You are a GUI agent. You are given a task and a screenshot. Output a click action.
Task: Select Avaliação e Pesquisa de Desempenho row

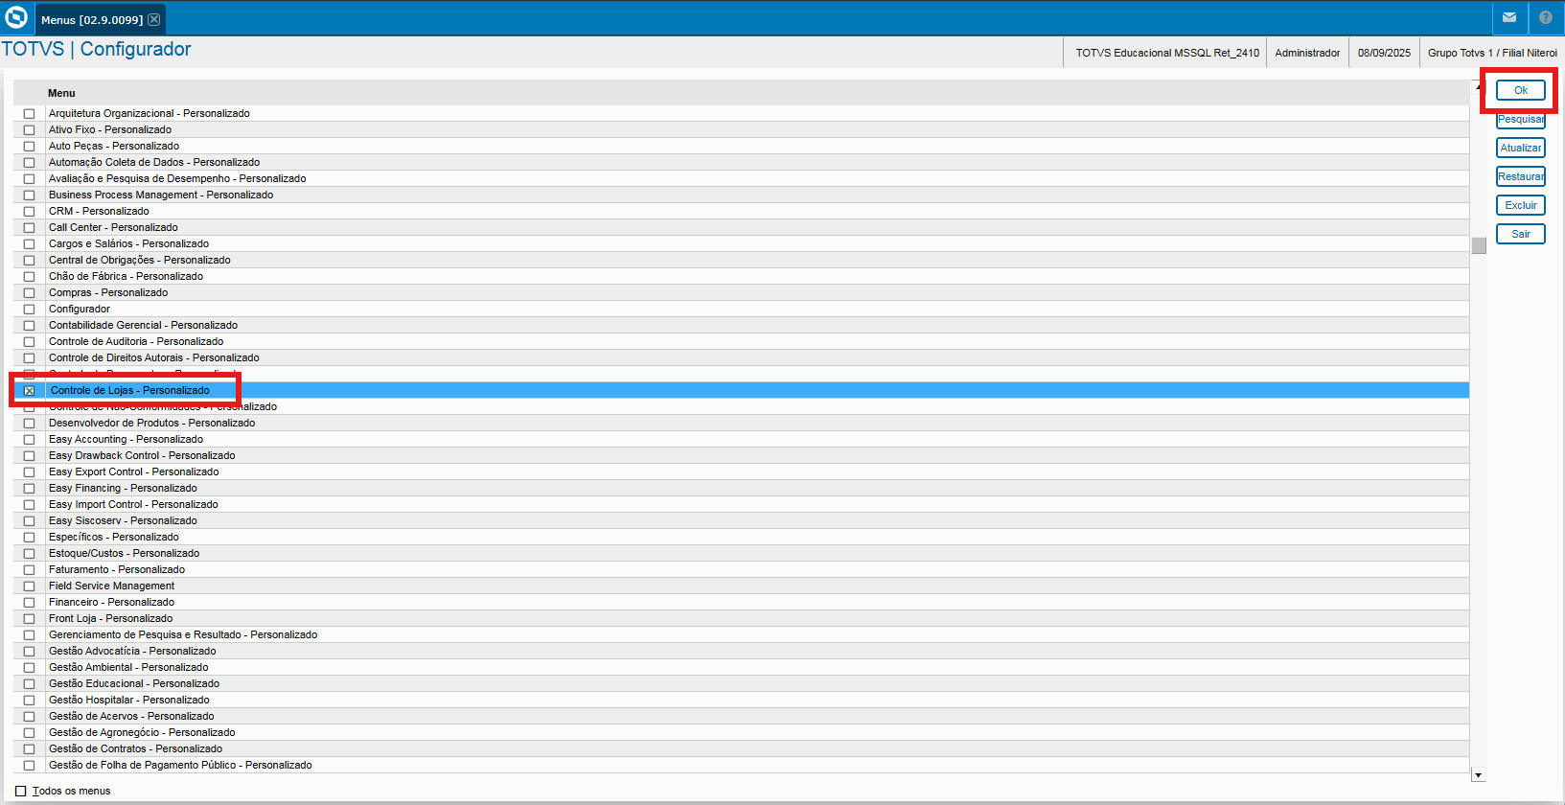tap(741, 179)
